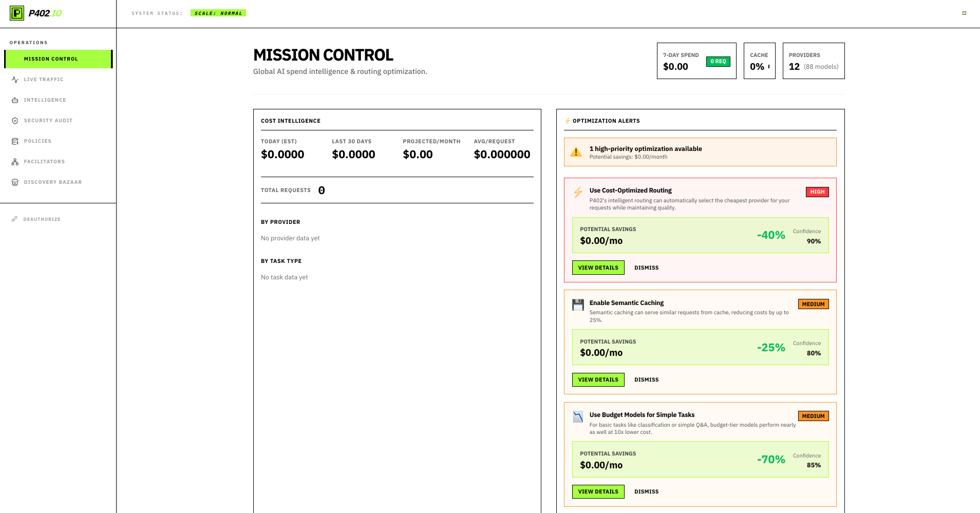
Task: Click the (88 models) text
Action: point(821,67)
